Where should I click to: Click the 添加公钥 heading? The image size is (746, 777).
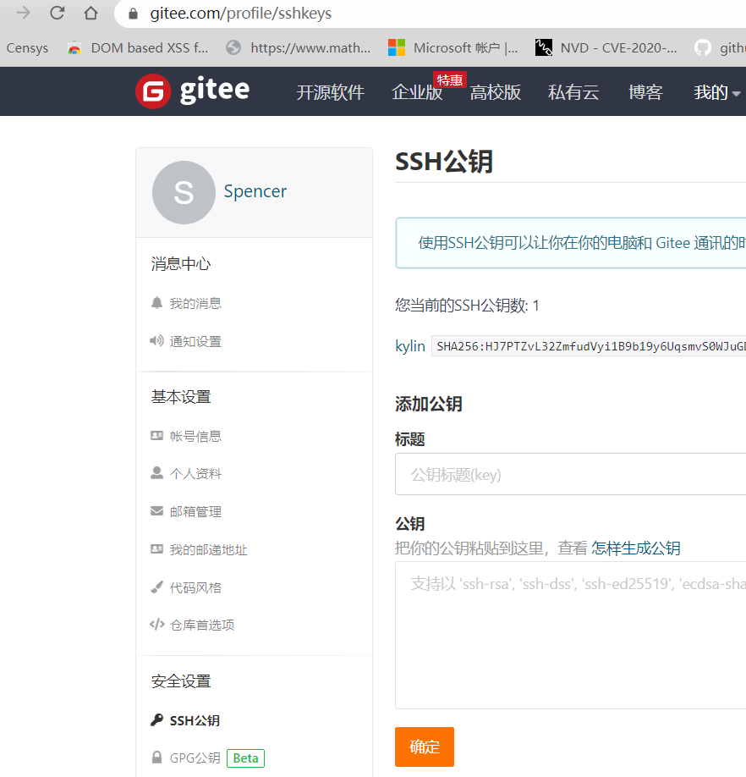click(x=429, y=404)
